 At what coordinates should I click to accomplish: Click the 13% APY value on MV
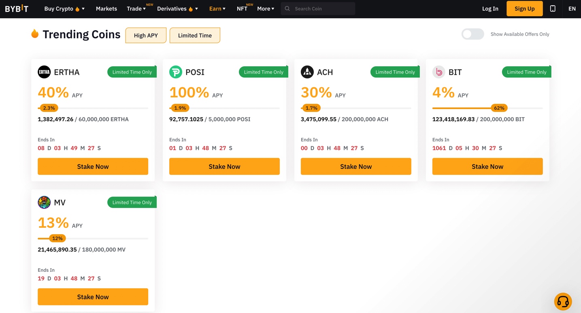coord(53,223)
